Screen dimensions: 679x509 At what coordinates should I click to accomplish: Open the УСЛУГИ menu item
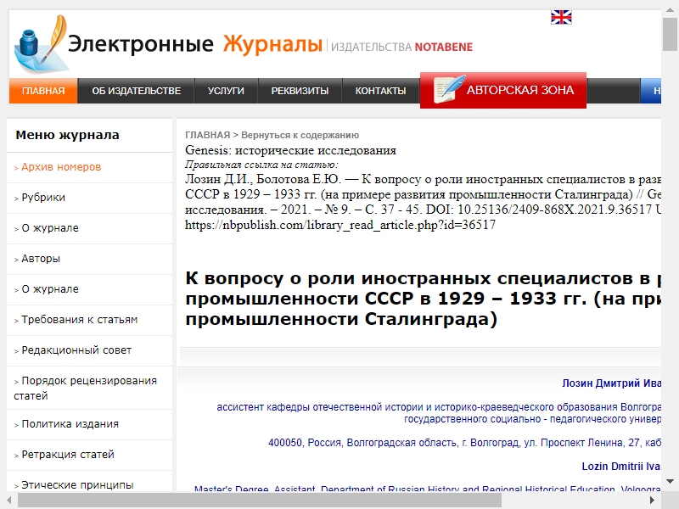[x=226, y=91]
